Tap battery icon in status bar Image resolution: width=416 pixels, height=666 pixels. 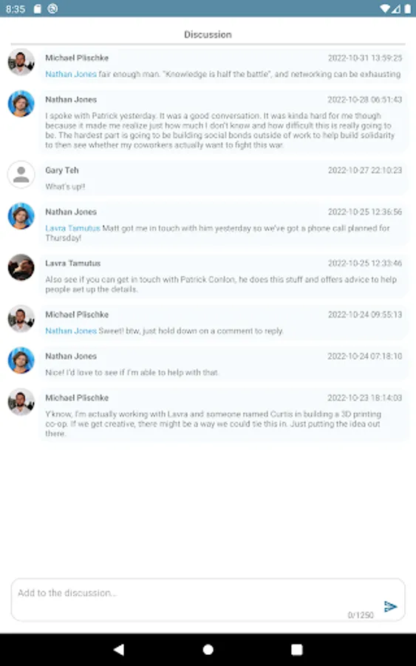pyautogui.click(x=408, y=8)
